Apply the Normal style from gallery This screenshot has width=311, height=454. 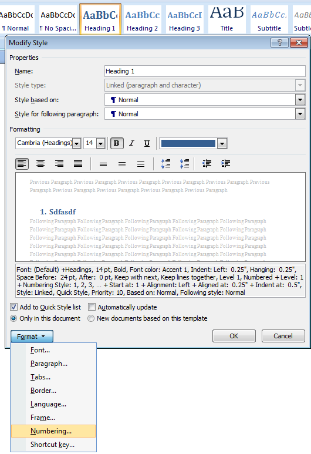(x=17, y=20)
